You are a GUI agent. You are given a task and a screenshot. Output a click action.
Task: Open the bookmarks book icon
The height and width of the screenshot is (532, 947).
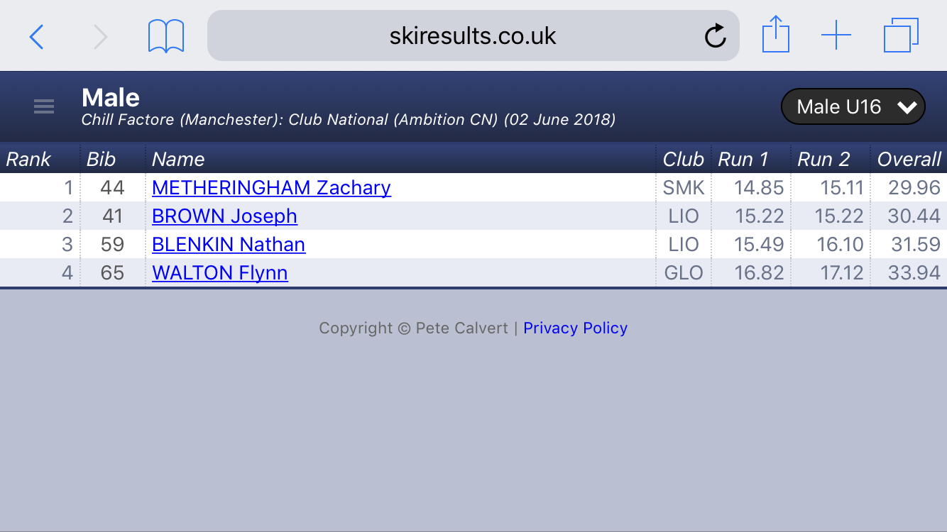[x=166, y=36]
